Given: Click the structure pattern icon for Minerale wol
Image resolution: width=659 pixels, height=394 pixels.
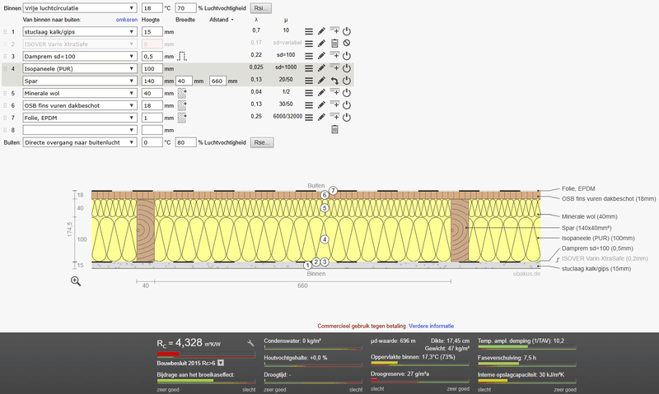Looking at the screenshot, I should pyautogui.click(x=182, y=93).
